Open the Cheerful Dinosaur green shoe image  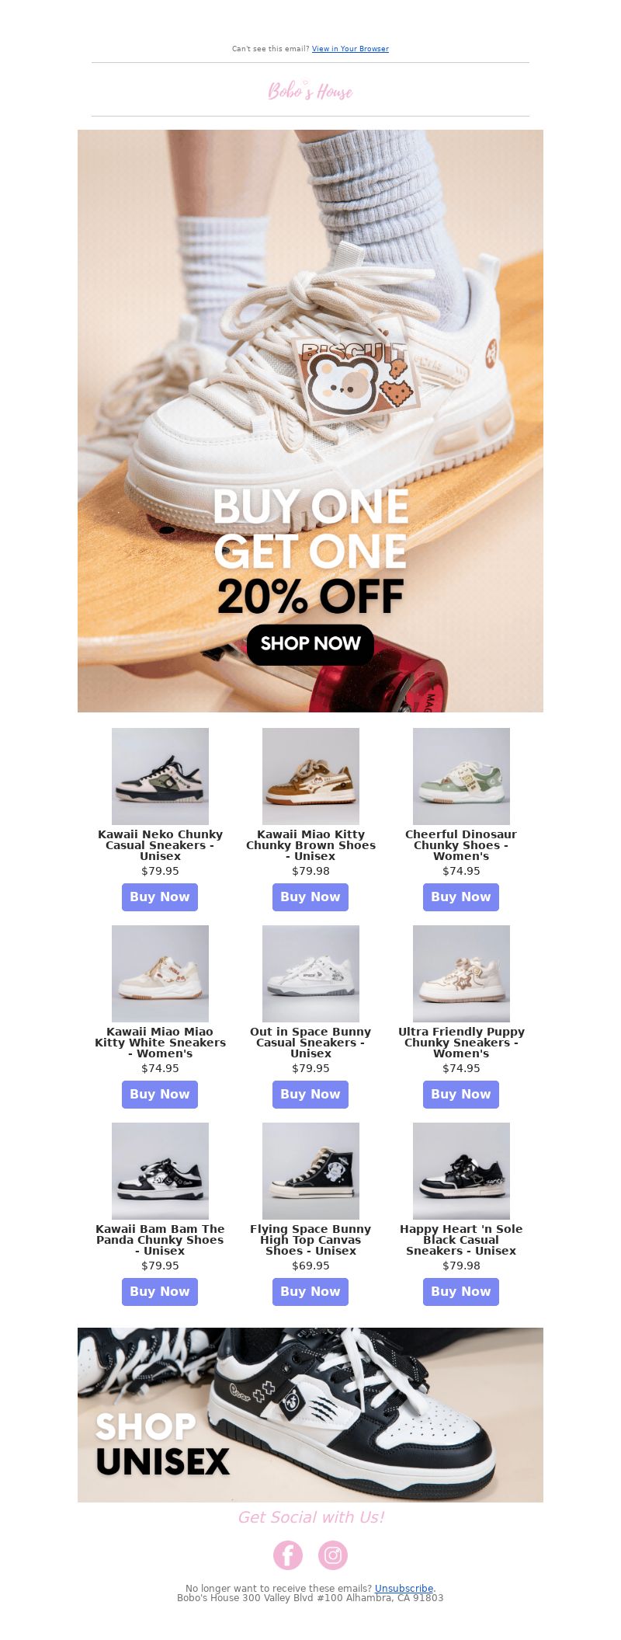click(461, 776)
